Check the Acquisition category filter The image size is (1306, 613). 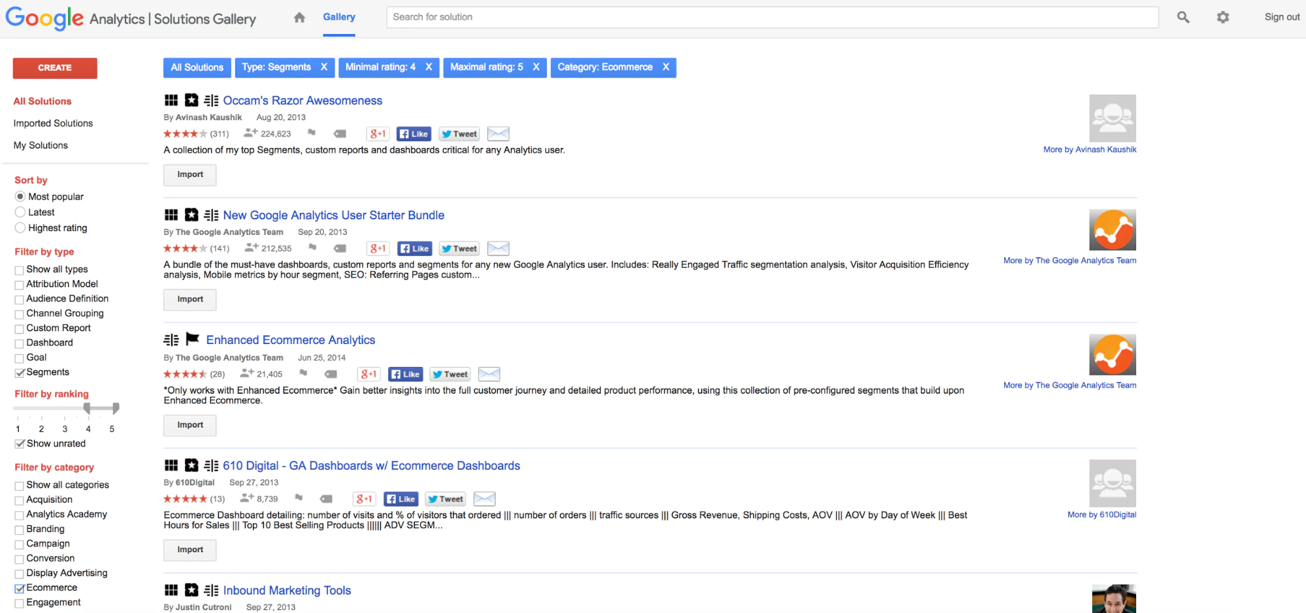(20, 501)
